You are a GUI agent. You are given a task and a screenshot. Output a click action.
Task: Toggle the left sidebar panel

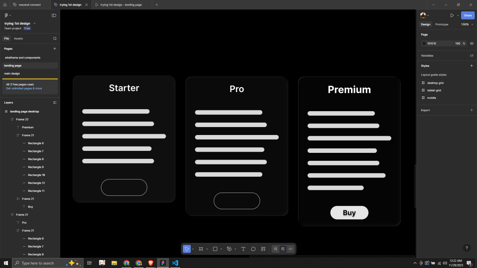point(54,15)
